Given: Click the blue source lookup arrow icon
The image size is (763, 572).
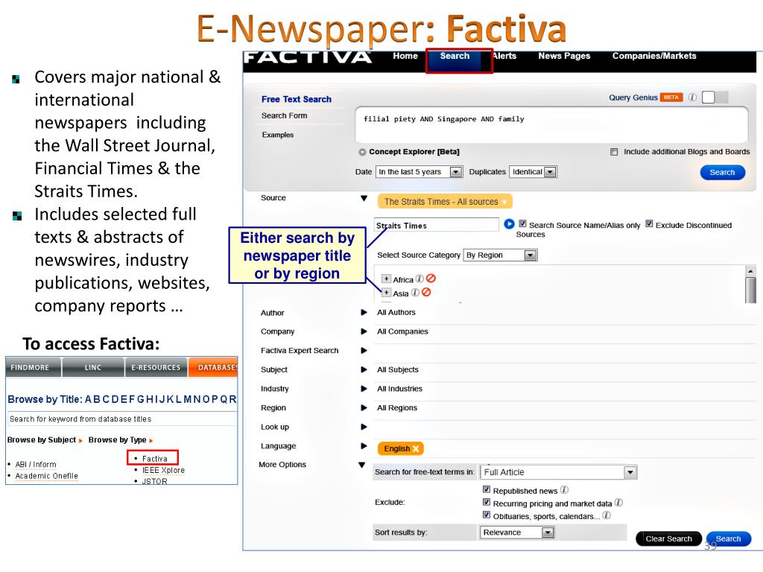Looking at the screenshot, I should 509,224.
